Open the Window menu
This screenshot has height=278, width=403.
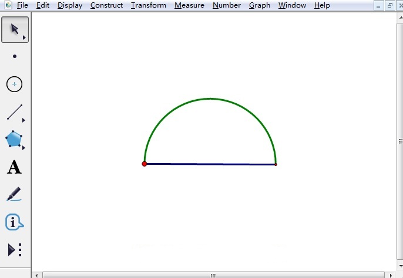(292, 5)
